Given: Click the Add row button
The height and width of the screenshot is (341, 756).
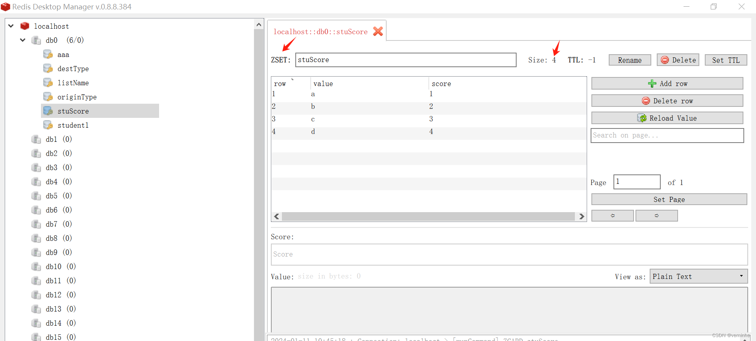Looking at the screenshot, I should tap(667, 83).
